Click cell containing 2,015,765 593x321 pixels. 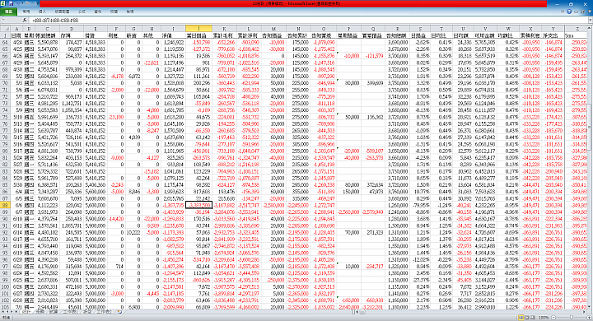[173, 198]
